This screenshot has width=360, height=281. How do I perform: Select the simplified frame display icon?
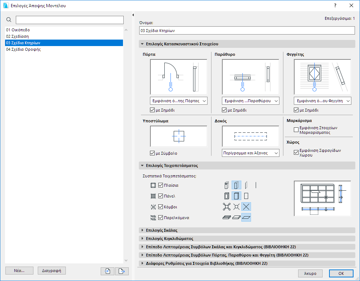point(236,185)
